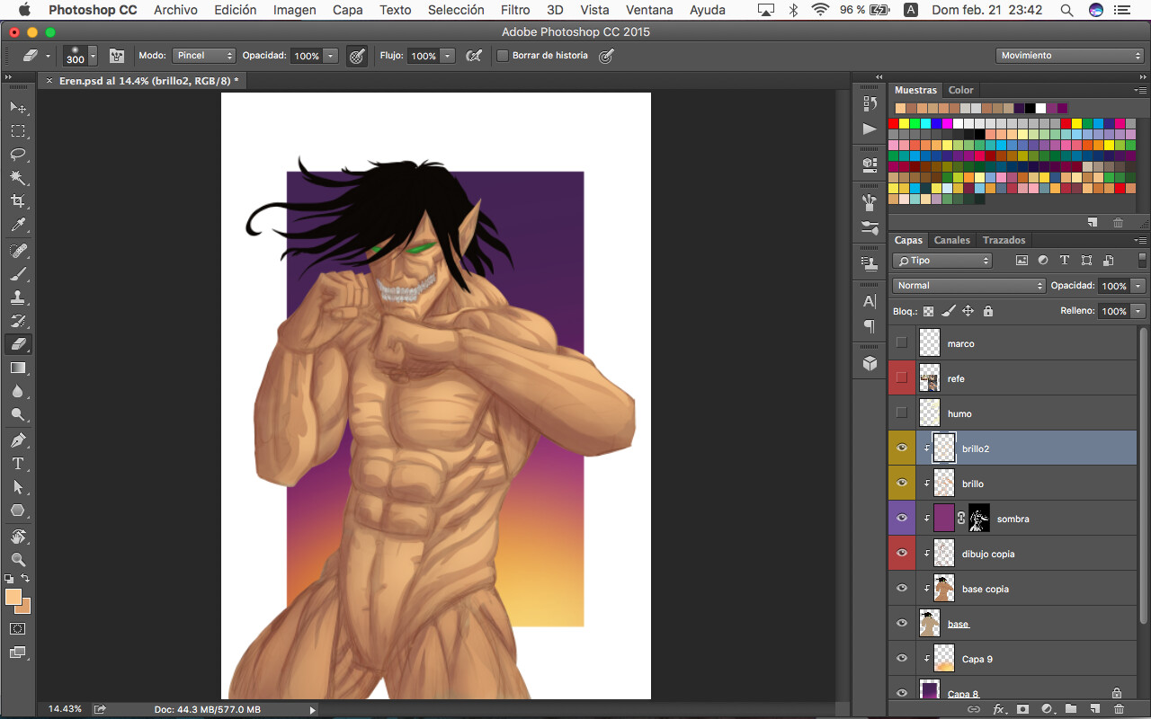
Task: Show the humo layer
Action: click(902, 413)
